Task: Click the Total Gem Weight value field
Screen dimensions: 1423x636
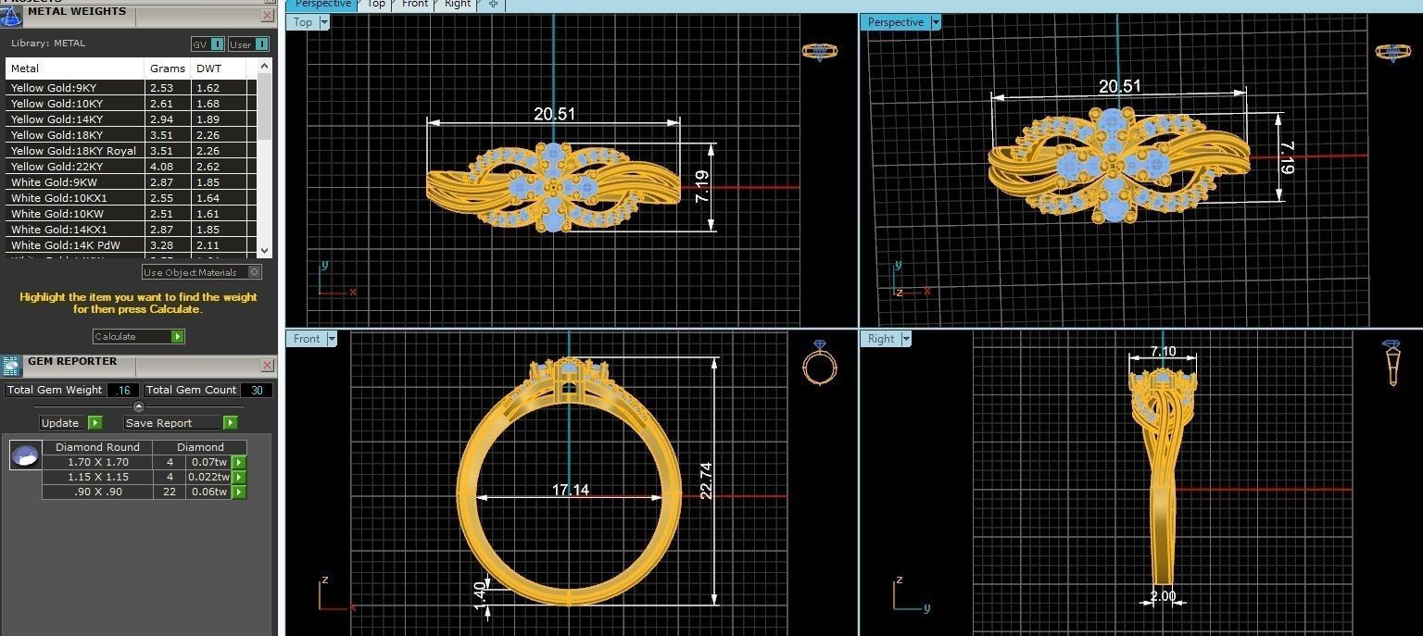Action: point(123,391)
